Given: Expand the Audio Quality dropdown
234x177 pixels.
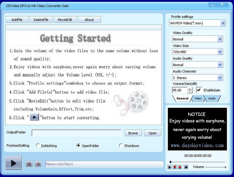Looking at the screenshot, I should point(220,65).
